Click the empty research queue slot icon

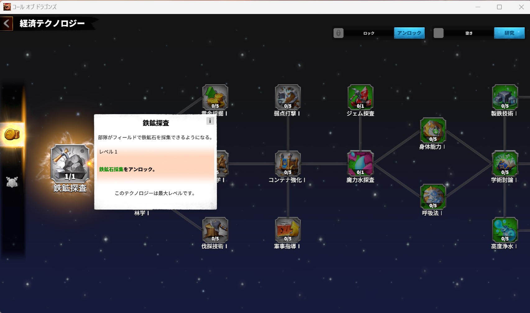tap(438, 33)
